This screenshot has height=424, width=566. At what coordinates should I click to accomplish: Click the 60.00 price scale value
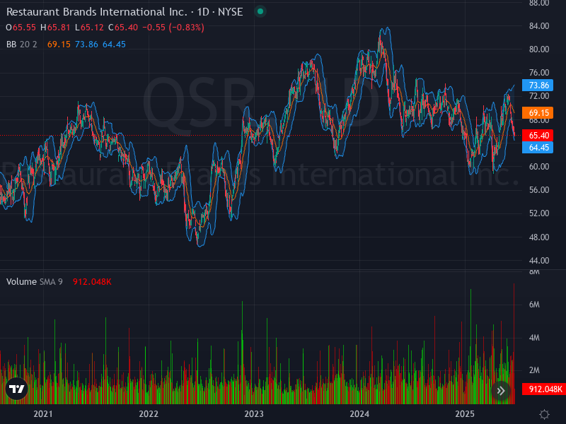click(x=539, y=167)
